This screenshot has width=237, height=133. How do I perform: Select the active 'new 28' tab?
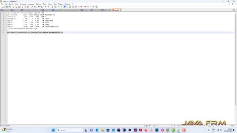coord(116,10)
